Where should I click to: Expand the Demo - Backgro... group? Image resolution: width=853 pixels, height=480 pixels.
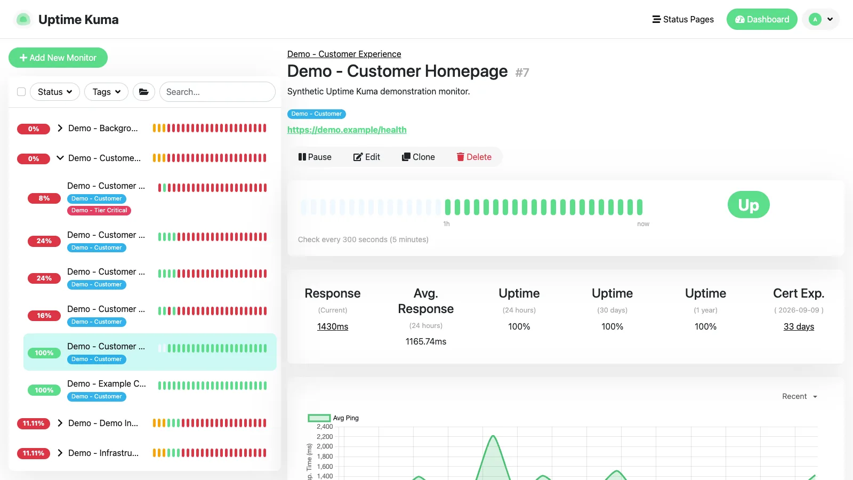(x=60, y=128)
